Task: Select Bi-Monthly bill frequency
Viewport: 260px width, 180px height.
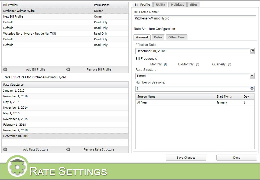Action: tap(197, 64)
